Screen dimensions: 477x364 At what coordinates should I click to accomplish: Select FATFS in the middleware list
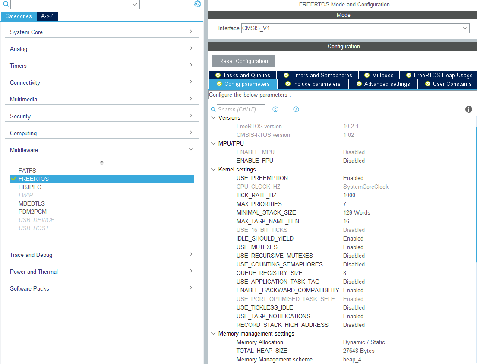pos(27,171)
